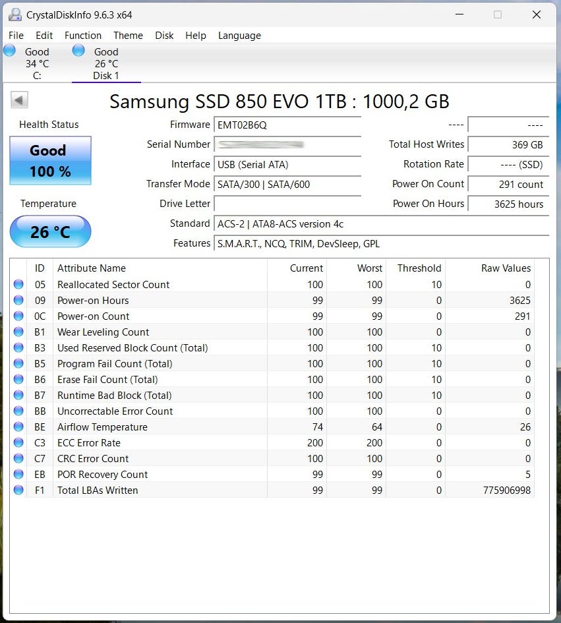Open the Help menu
561x623 pixels.
tap(196, 36)
